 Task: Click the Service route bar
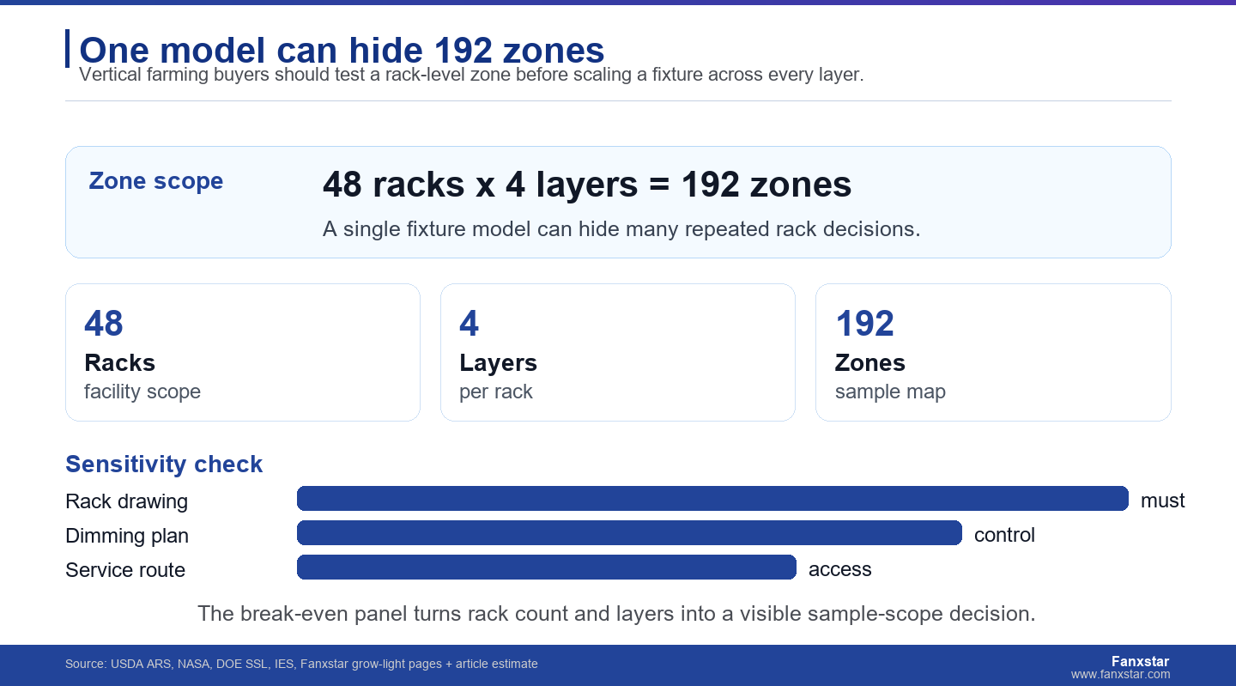(547, 568)
